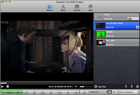Click the 00:00:52 duration text
The height and width of the screenshot is (95, 140).
(x=110, y=45)
